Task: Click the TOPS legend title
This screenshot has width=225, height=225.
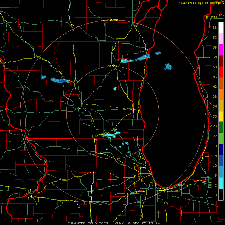Action: 220,15
